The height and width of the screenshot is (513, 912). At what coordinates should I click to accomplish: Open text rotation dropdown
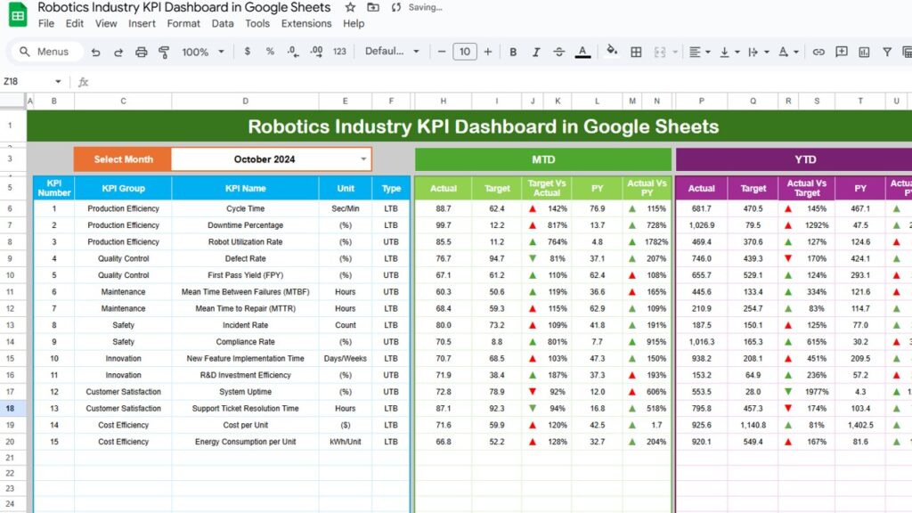[x=788, y=52]
